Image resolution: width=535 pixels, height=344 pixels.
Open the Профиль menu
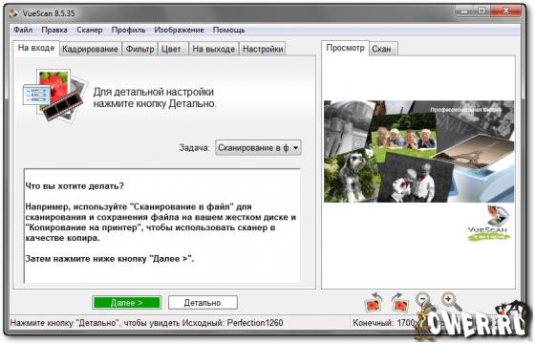coord(128,30)
